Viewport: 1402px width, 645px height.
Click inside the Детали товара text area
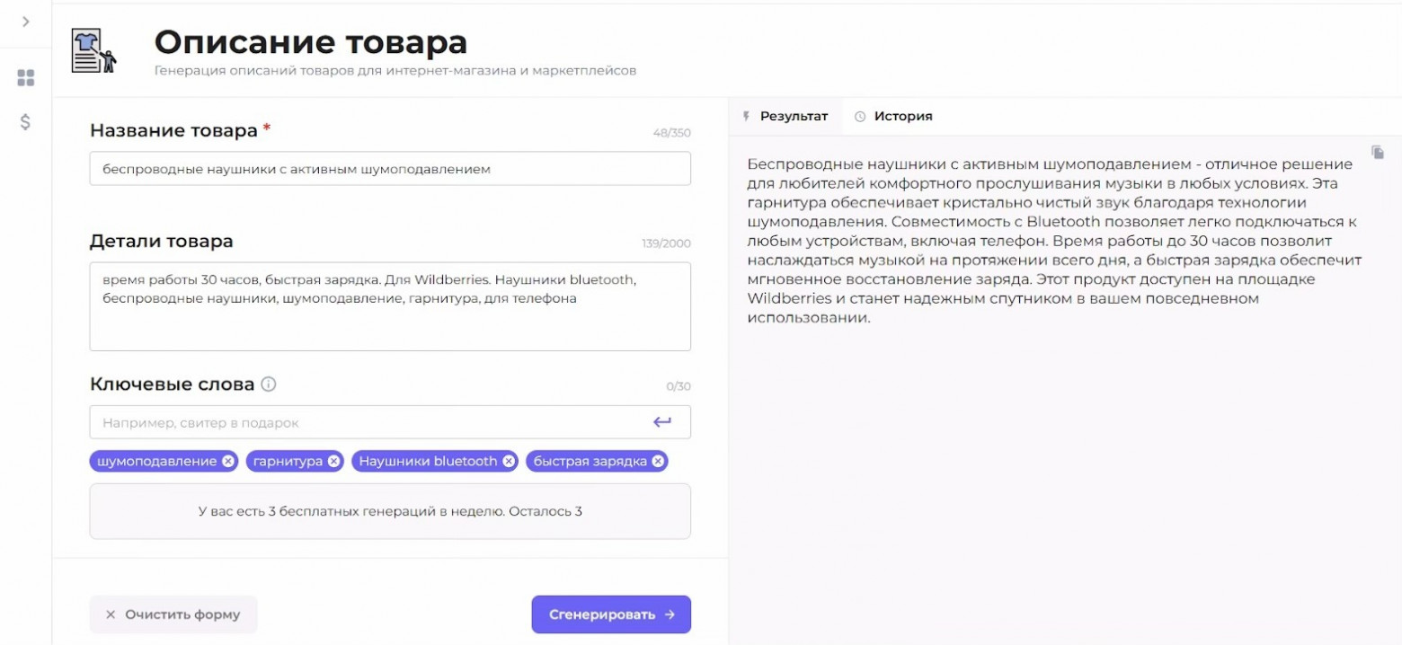[390, 305]
